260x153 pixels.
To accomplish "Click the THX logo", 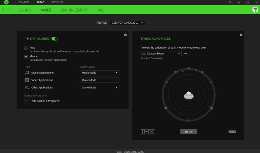I will pos(148,131).
